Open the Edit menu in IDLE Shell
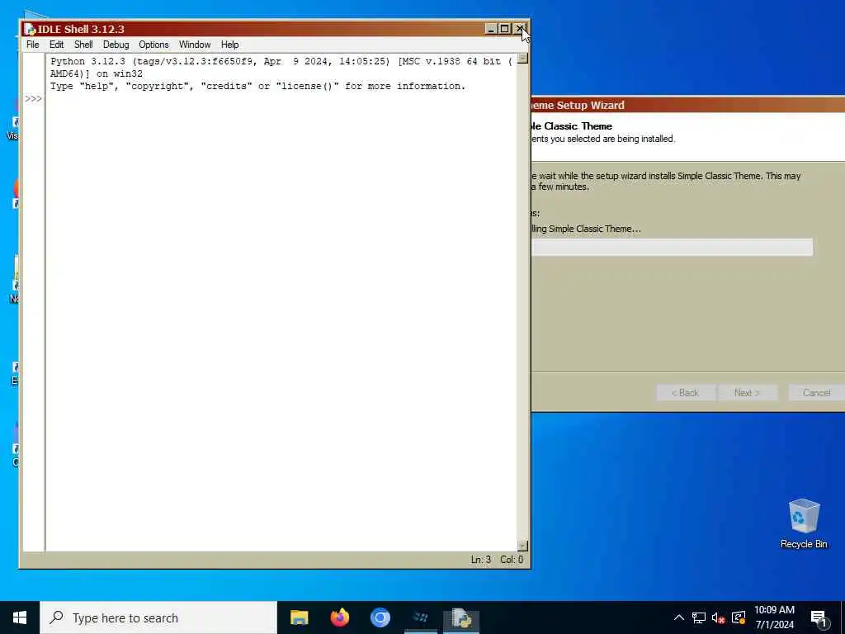 56,45
